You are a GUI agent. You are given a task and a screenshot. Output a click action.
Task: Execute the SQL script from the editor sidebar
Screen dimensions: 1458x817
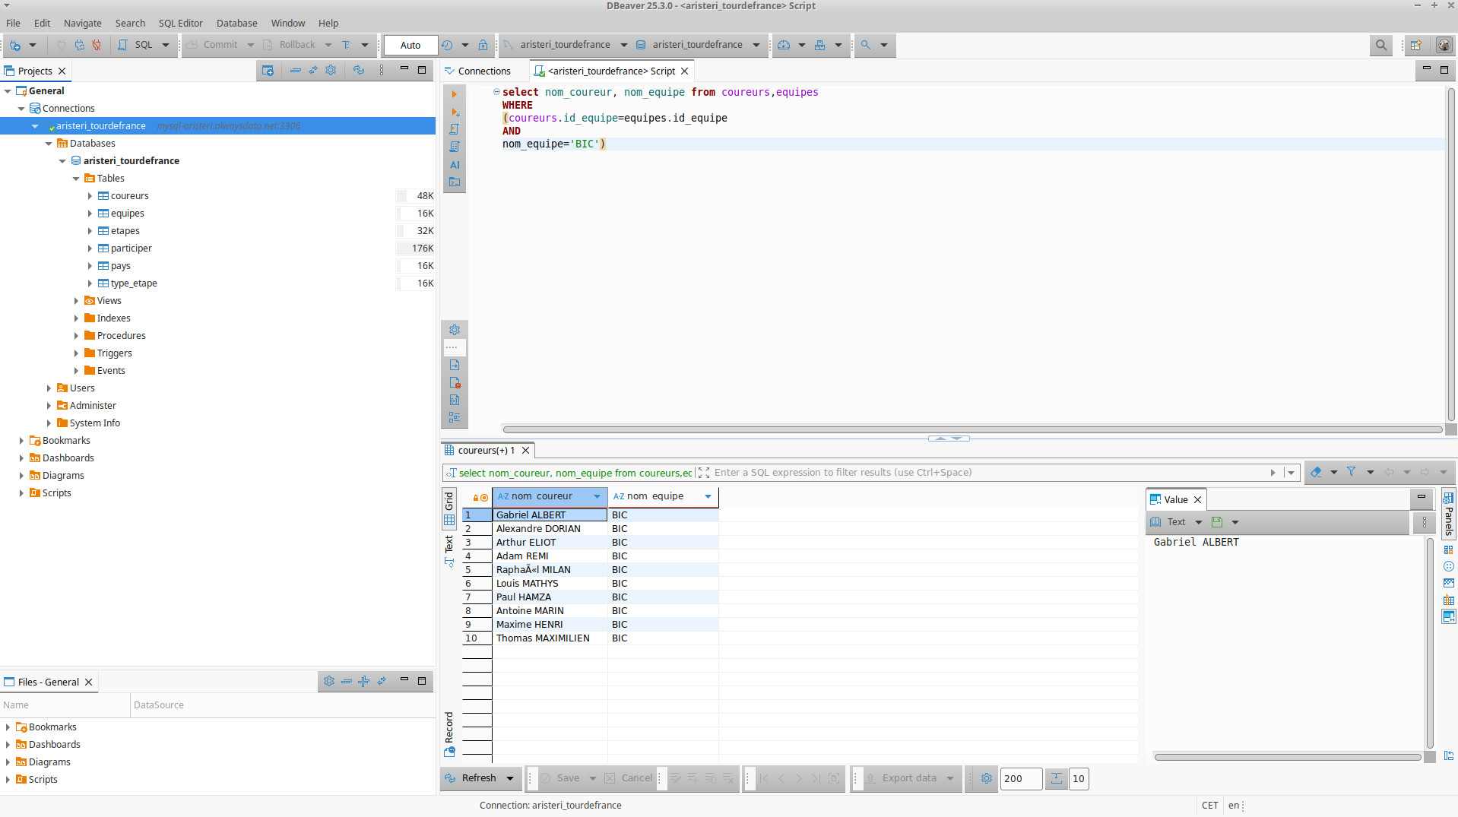click(x=455, y=129)
